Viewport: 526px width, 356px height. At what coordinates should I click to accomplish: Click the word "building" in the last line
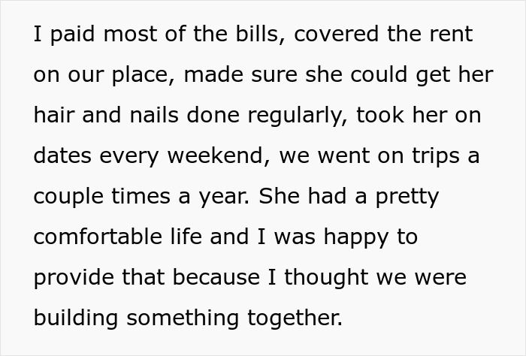coord(76,318)
